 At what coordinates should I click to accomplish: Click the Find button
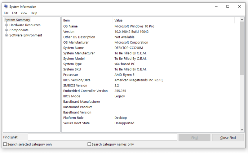tap(194, 138)
